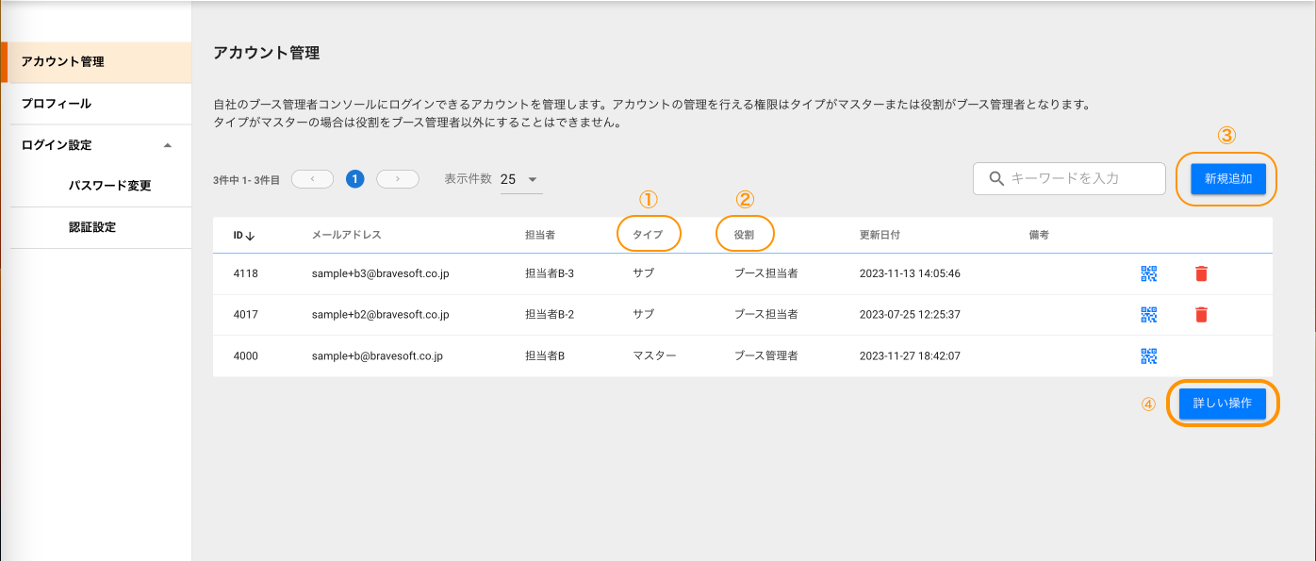The height and width of the screenshot is (561, 1316).
Task: Open QR code for account 4000
Action: (x=1148, y=355)
